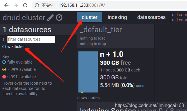The width and height of the screenshot is (187, 111).
Task: Open the datasources tab
Action: pos(151,17)
